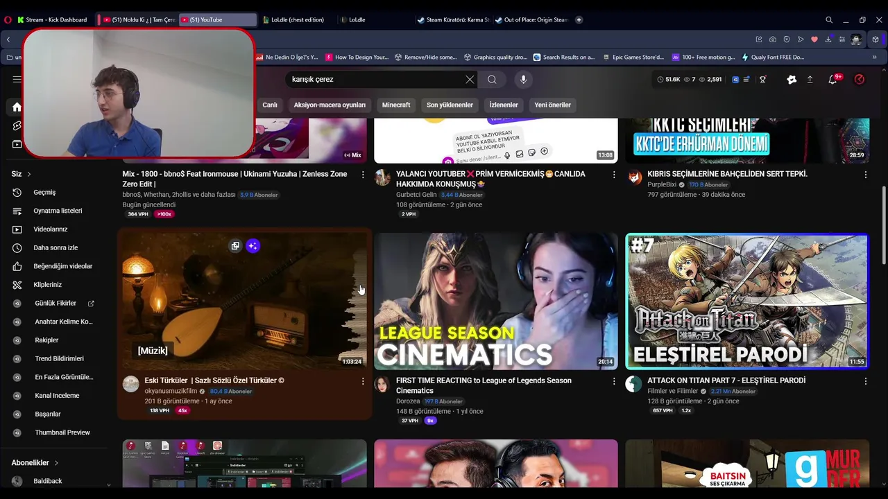The width and height of the screenshot is (888, 499).
Task: Open browser easy setup sliders icon
Action: pos(842,40)
